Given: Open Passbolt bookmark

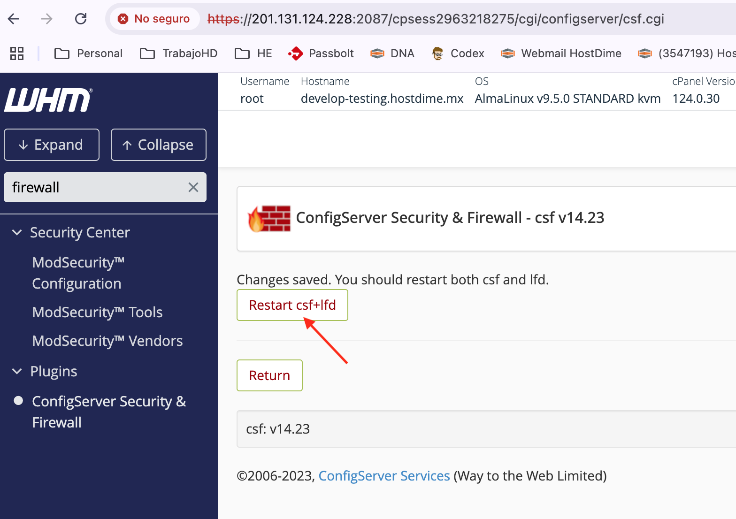Looking at the screenshot, I should 321,53.
